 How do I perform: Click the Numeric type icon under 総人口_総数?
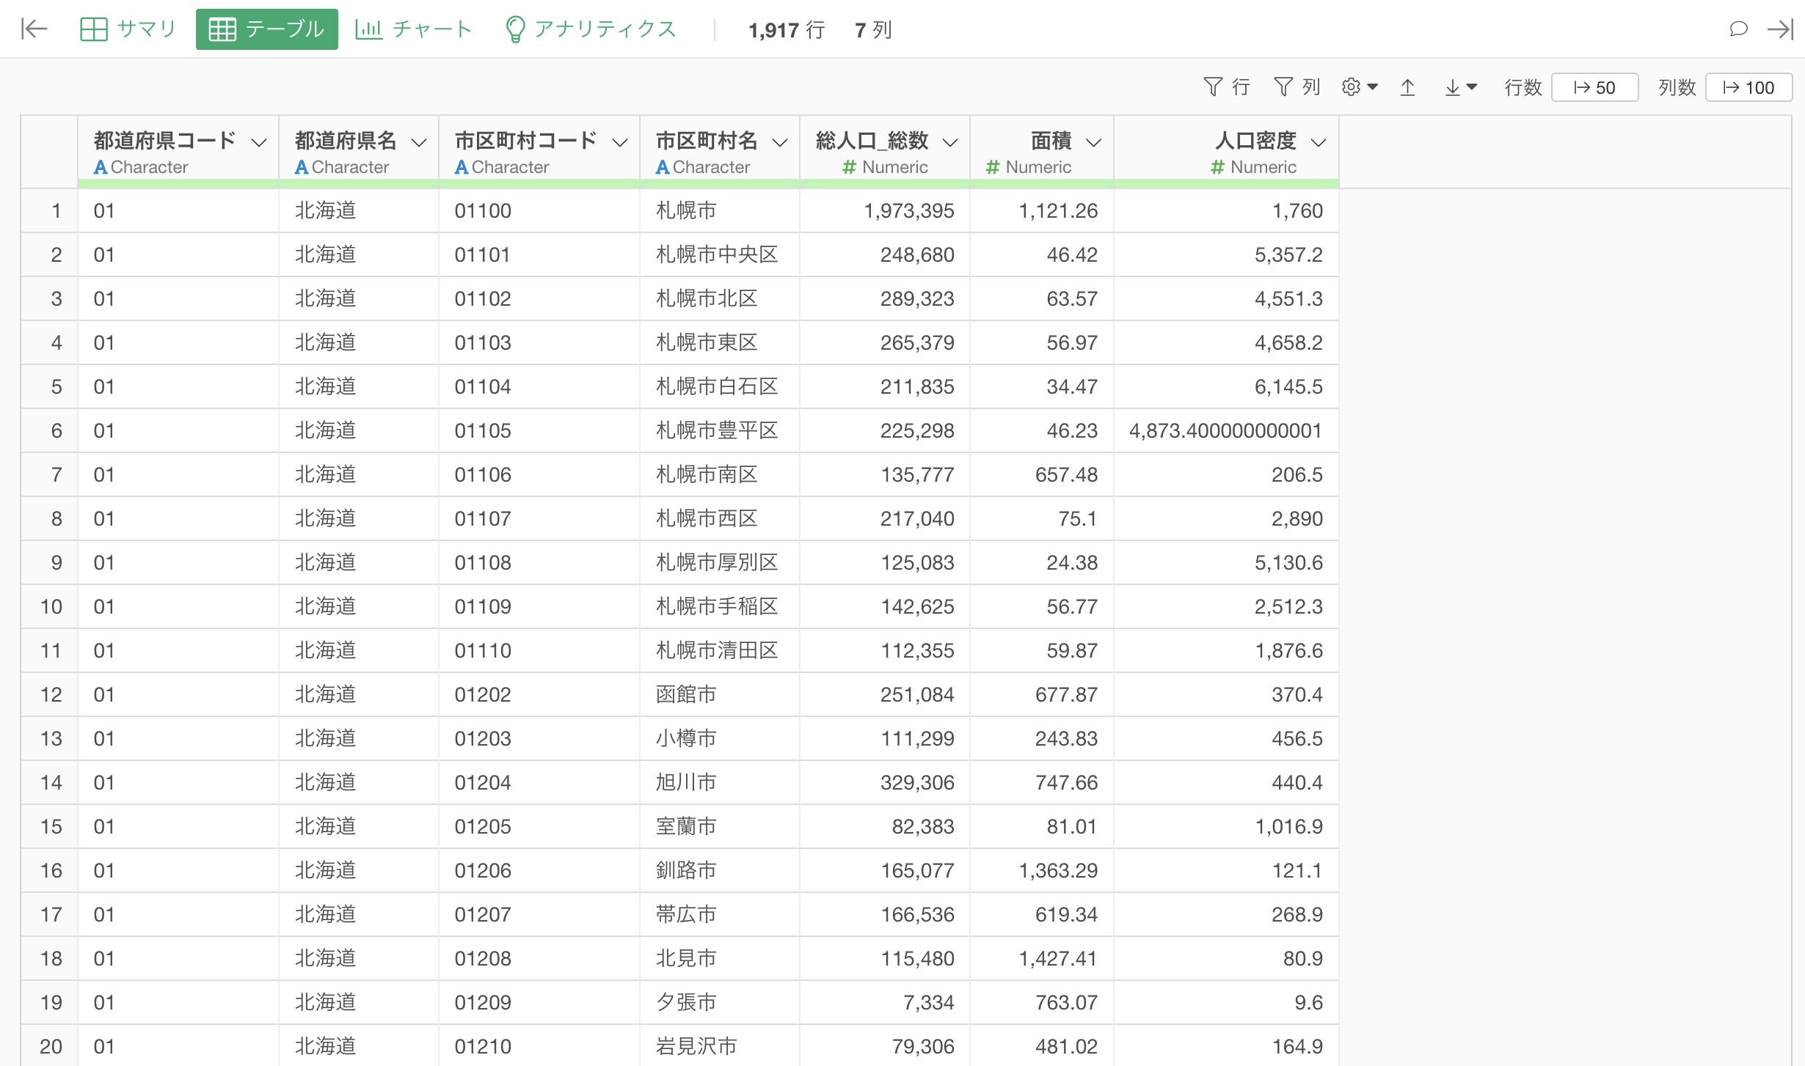[x=850, y=167]
